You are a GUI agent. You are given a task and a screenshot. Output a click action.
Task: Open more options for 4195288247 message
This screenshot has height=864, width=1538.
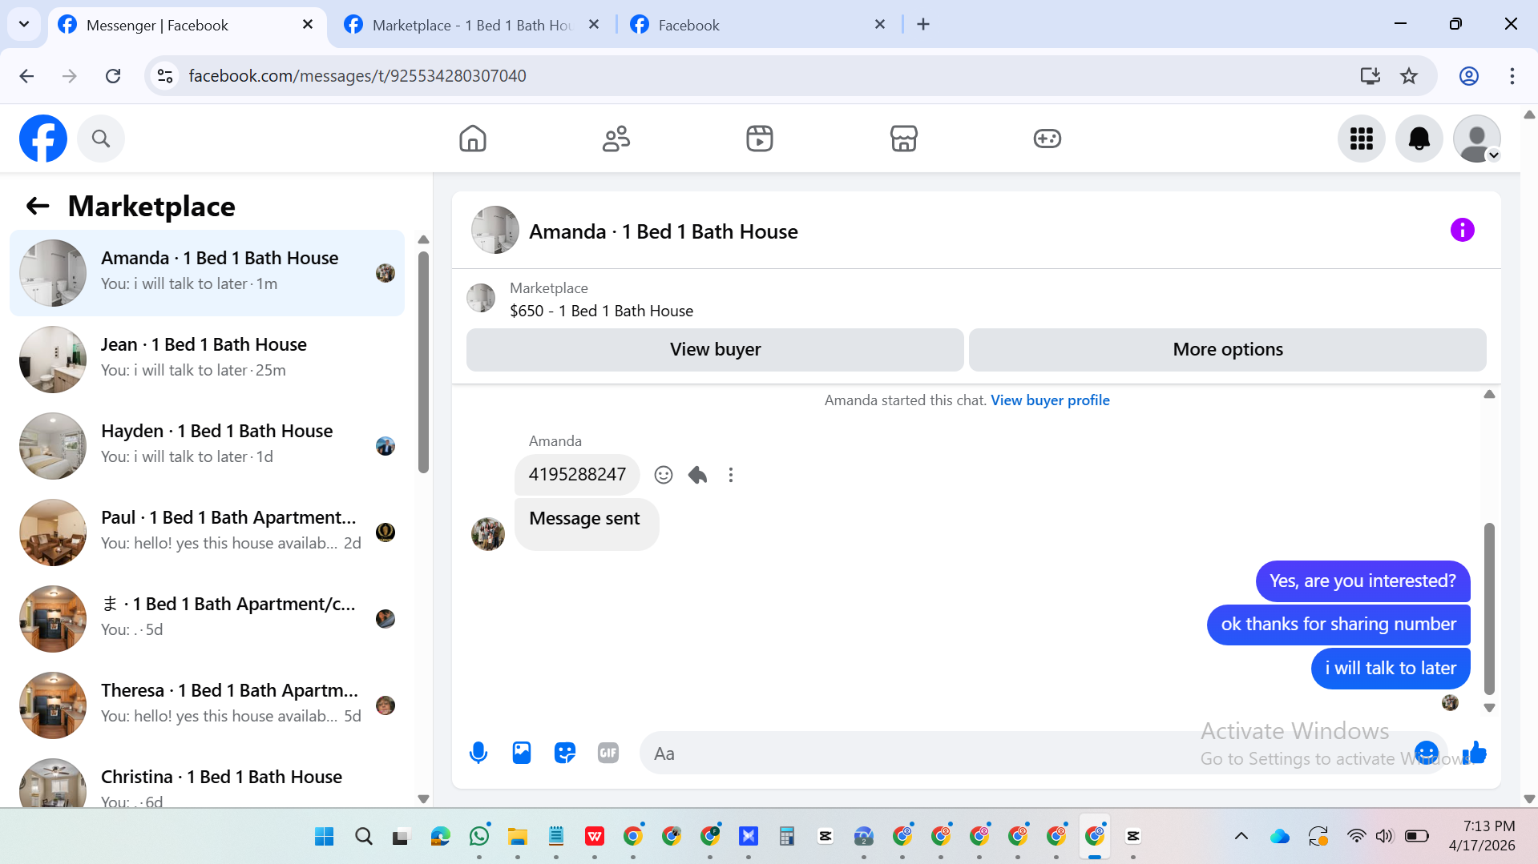click(x=731, y=475)
